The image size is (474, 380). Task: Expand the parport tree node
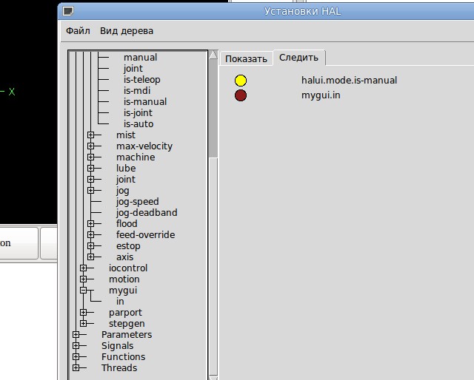pos(84,313)
